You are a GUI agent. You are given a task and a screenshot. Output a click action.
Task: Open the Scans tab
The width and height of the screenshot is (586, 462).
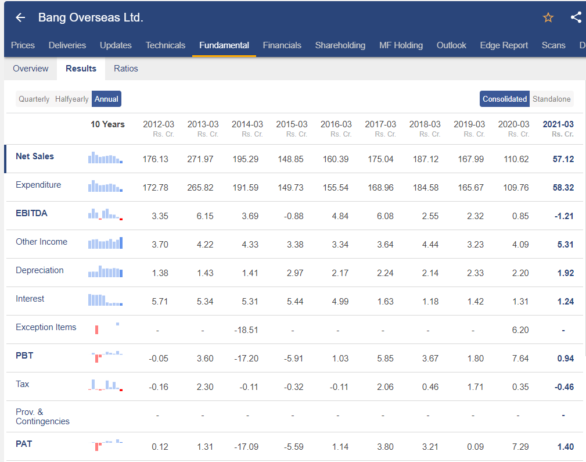(x=553, y=45)
